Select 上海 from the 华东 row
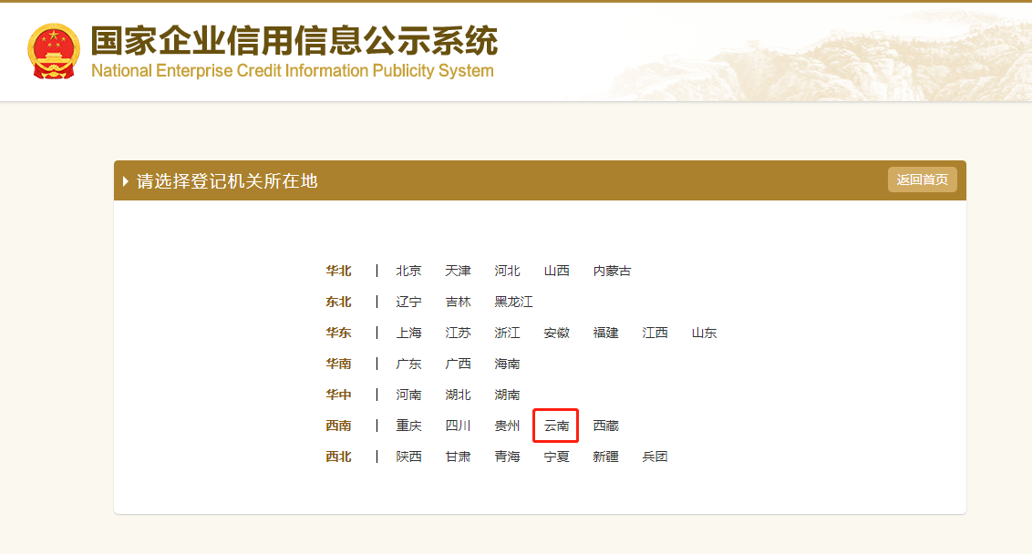The height and width of the screenshot is (554, 1032). click(408, 333)
